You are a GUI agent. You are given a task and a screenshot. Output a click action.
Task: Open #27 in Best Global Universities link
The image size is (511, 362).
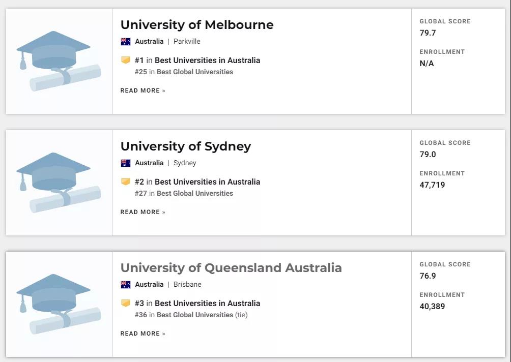[x=184, y=193]
